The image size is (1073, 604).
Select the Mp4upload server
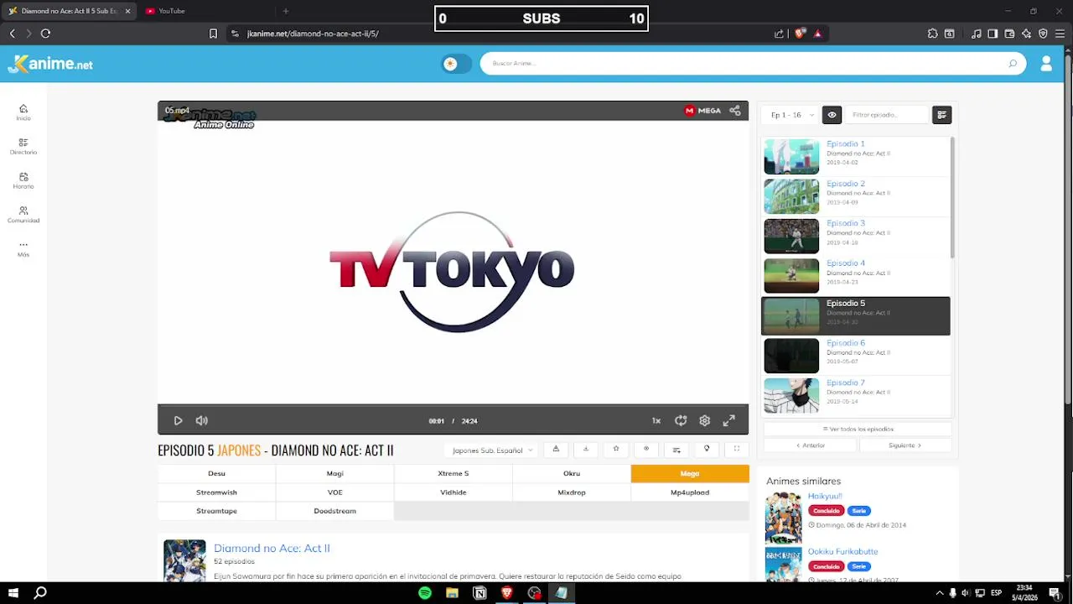tap(690, 492)
